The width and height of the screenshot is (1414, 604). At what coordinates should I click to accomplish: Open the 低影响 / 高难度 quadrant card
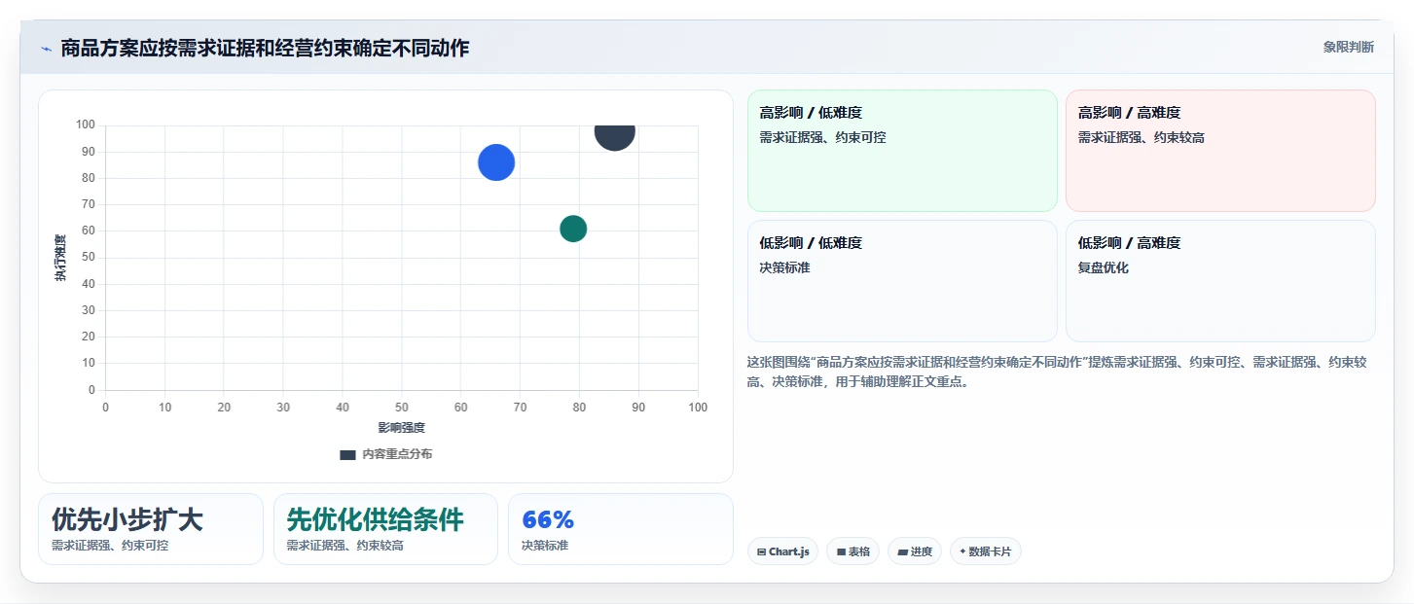1220,281
